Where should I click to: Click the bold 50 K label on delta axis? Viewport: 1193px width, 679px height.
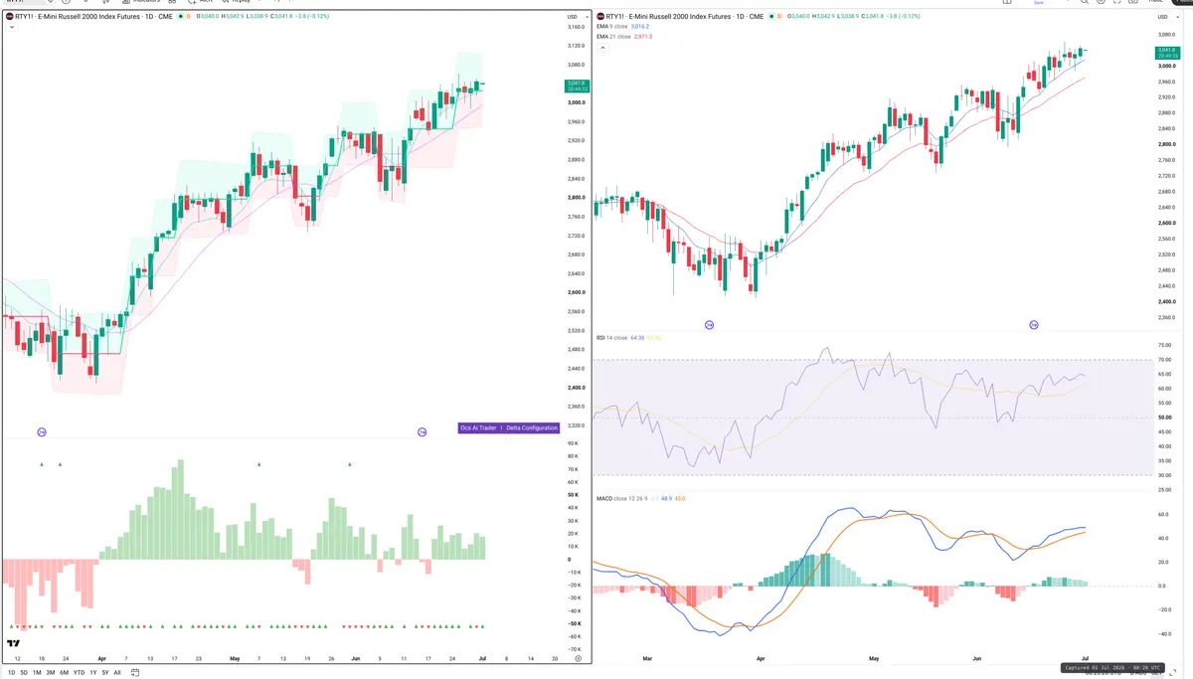(x=573, y=494)
